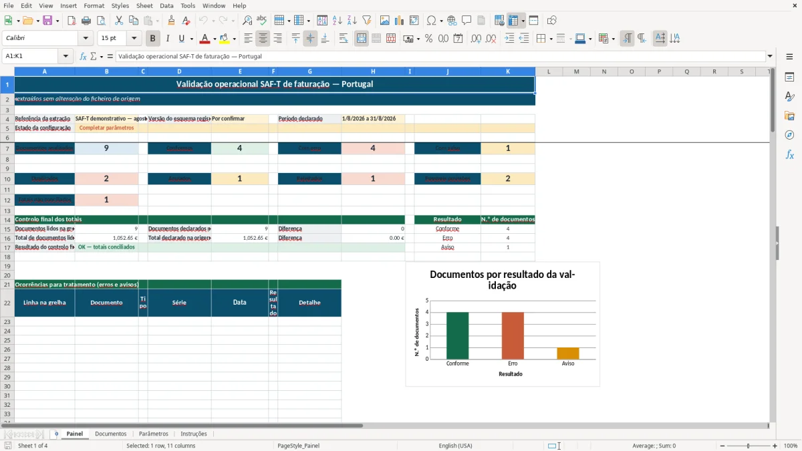The image size is (802, 451).
Task: Click the Copy icon
Action: pos(134,21)
